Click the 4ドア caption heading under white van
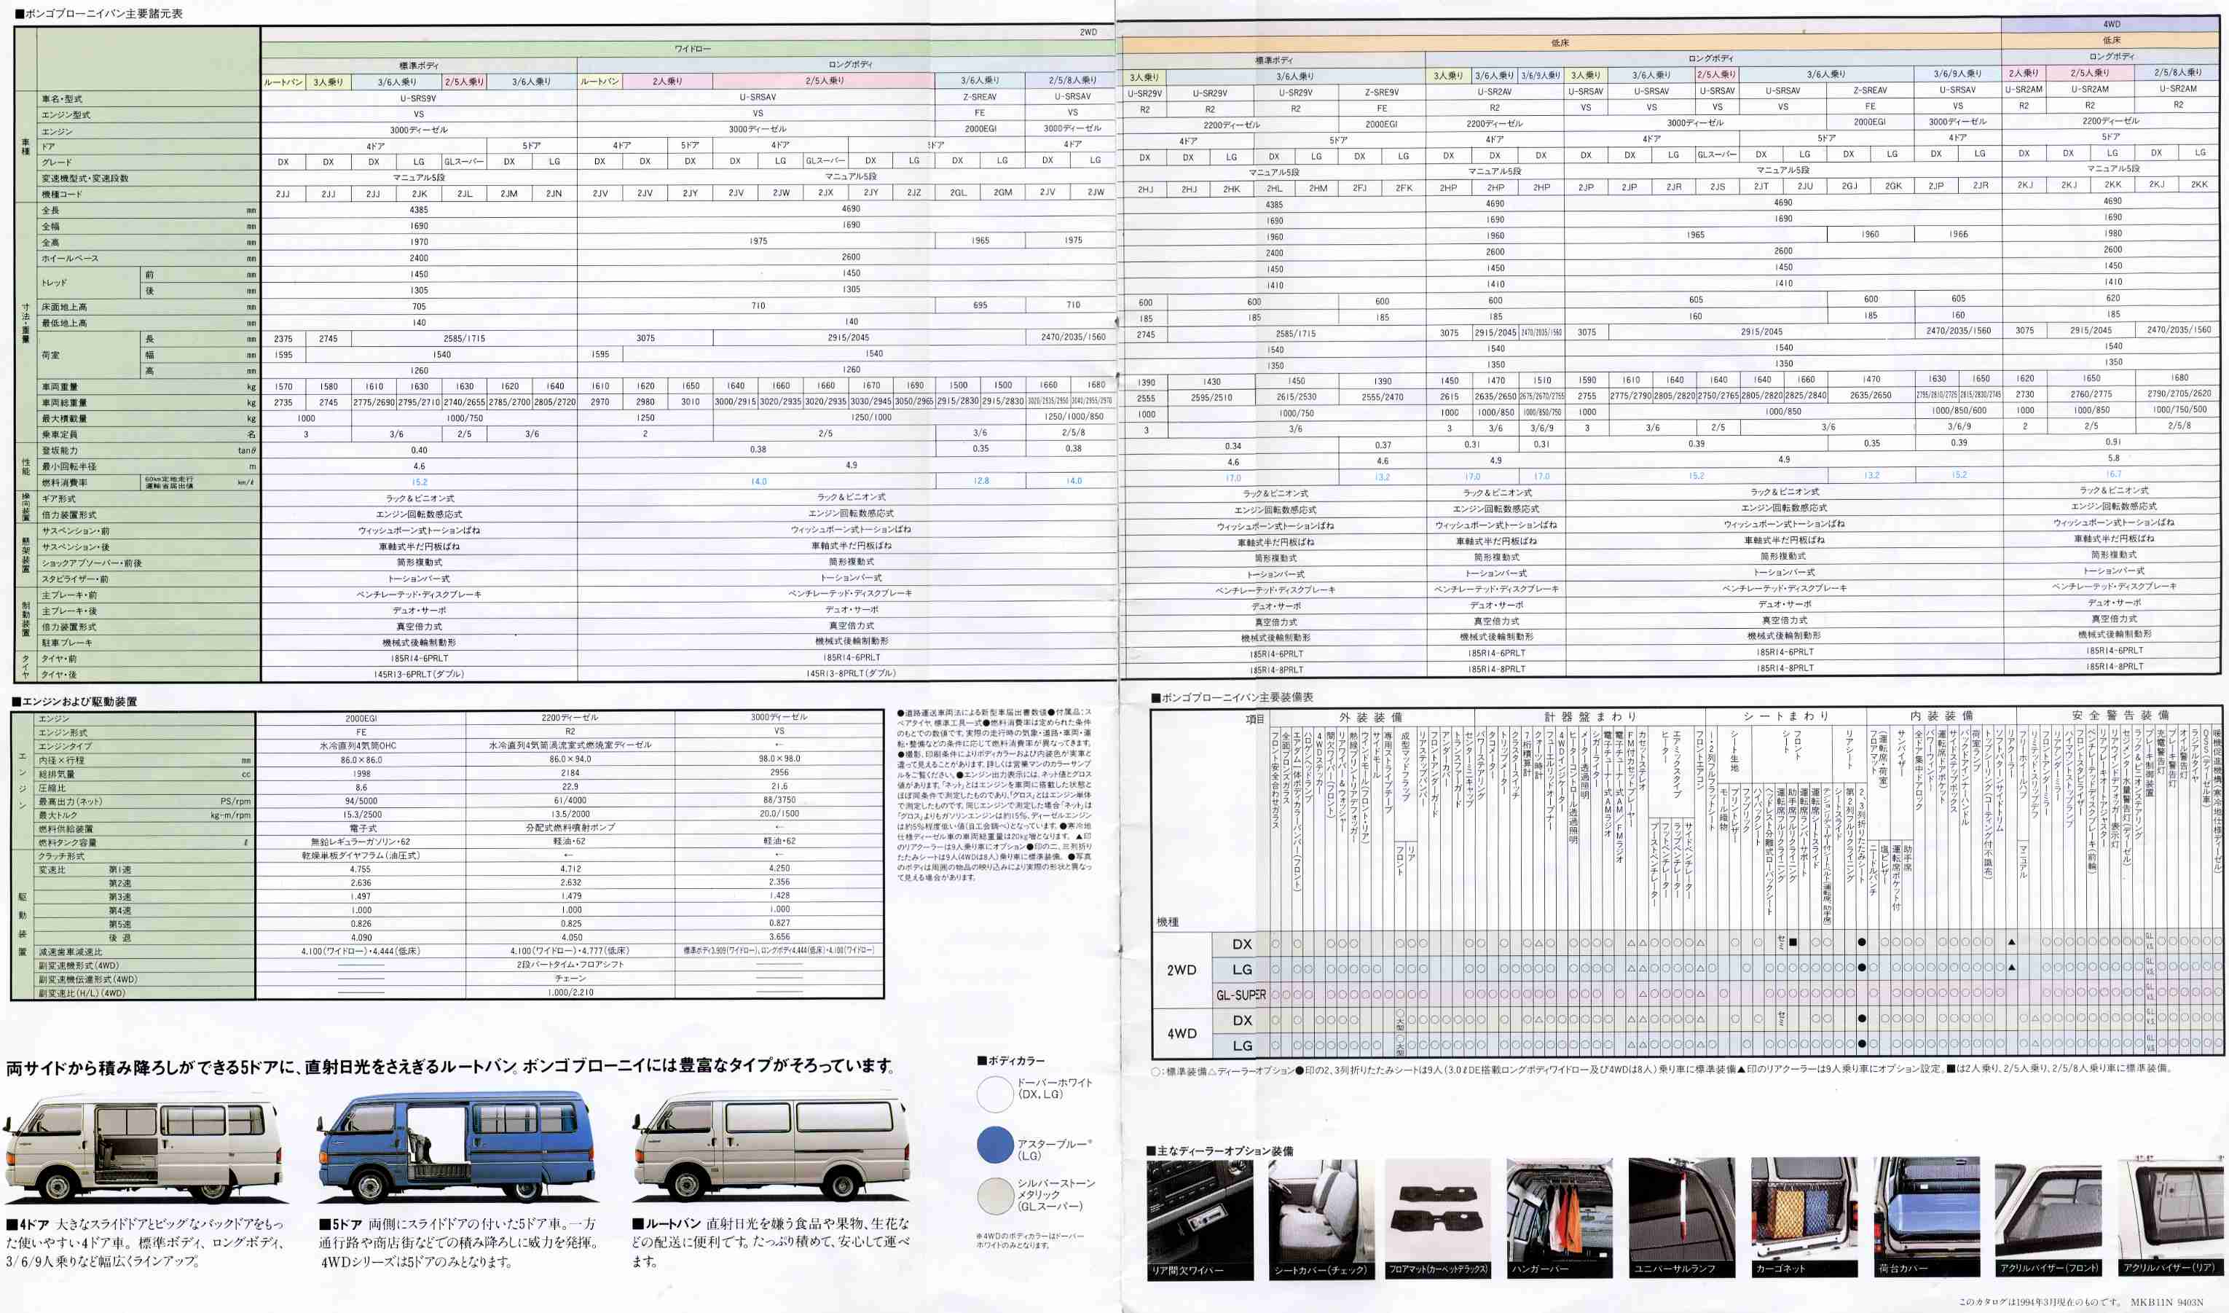Viewport: 2229px width, 1313px height. point(28,1225)
